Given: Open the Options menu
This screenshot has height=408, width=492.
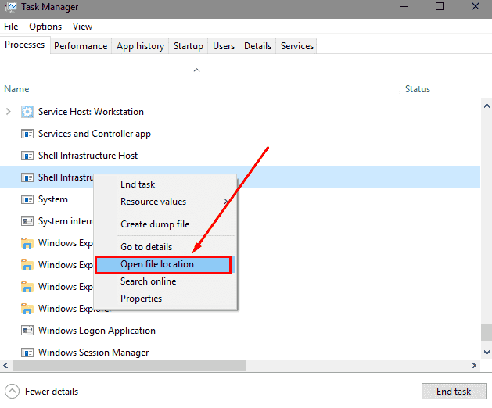Looking at the screenshot, I should [45, 27].
